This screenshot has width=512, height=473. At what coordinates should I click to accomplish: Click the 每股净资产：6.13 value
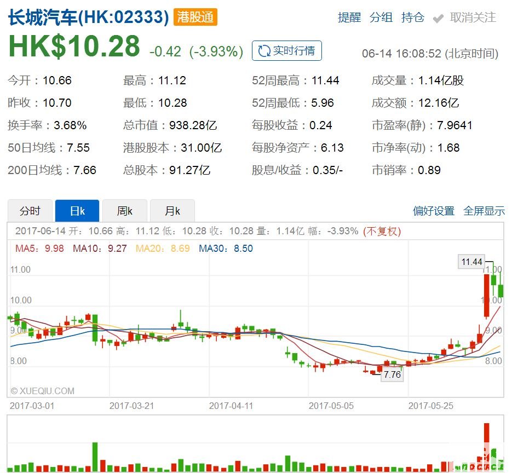tap(298, 148)
